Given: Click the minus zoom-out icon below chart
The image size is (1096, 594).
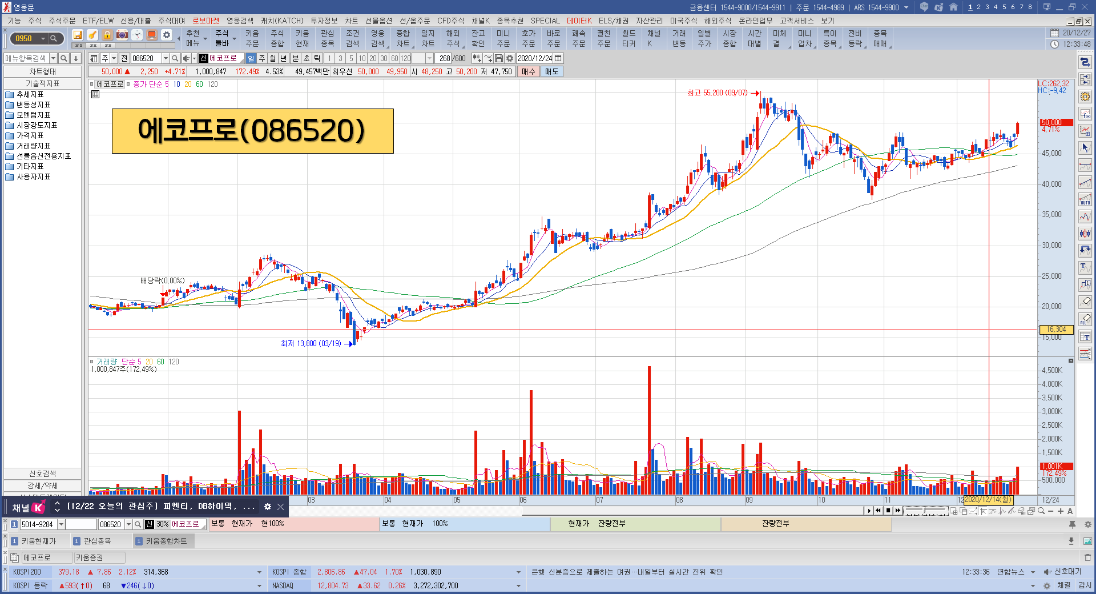Looking at the screenshot, I should click(1051, 511).
